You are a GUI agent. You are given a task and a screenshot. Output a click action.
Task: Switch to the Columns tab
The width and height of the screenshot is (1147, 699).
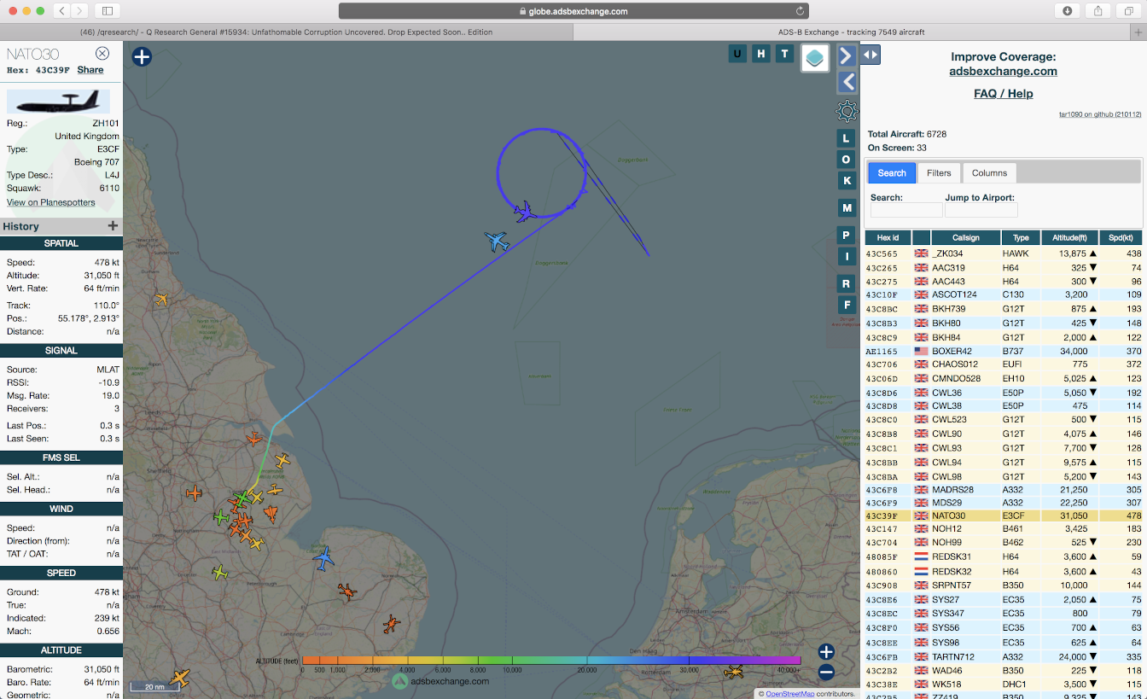(x=989, y=173)
